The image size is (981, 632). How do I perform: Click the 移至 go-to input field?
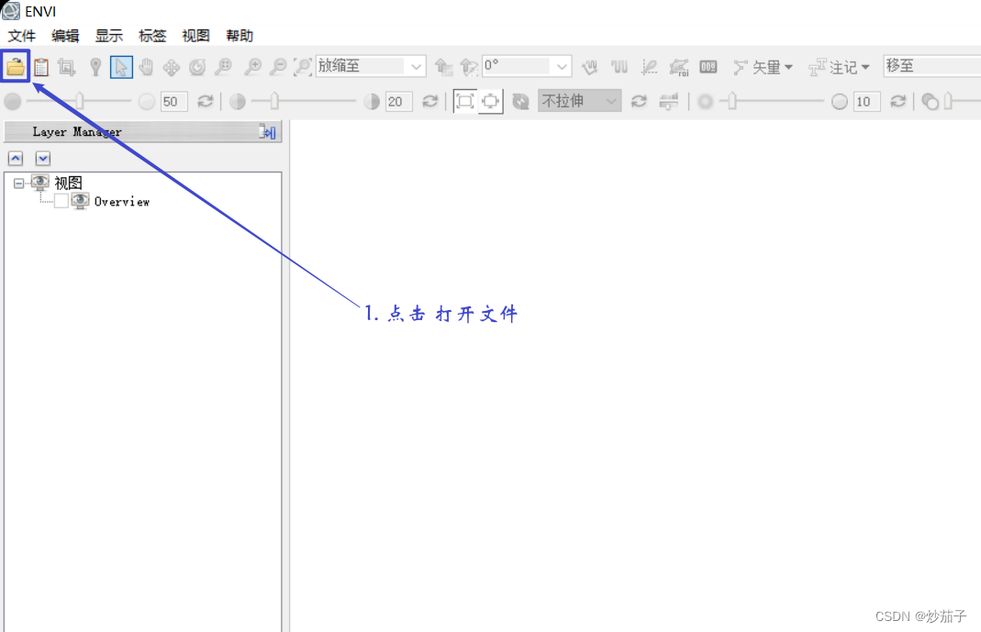click(x=932, y=66)
